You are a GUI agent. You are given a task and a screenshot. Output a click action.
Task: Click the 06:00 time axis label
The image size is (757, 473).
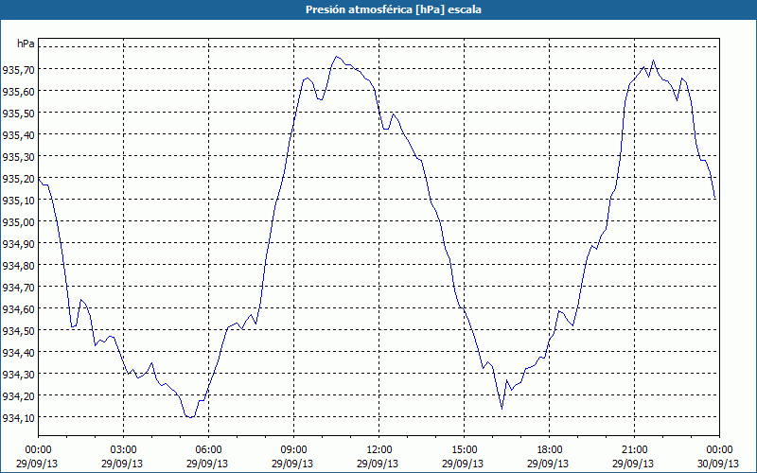pos(208,450)
